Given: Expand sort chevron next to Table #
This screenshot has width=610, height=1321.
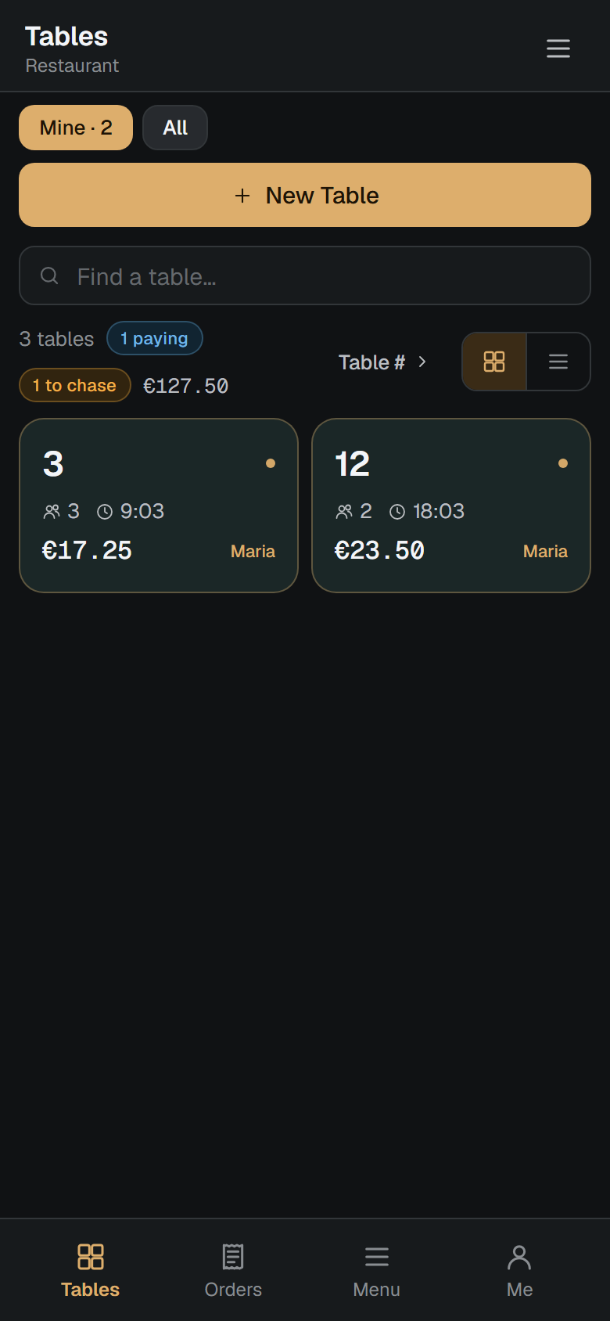Looking at the screenshot, I should 422,362.
